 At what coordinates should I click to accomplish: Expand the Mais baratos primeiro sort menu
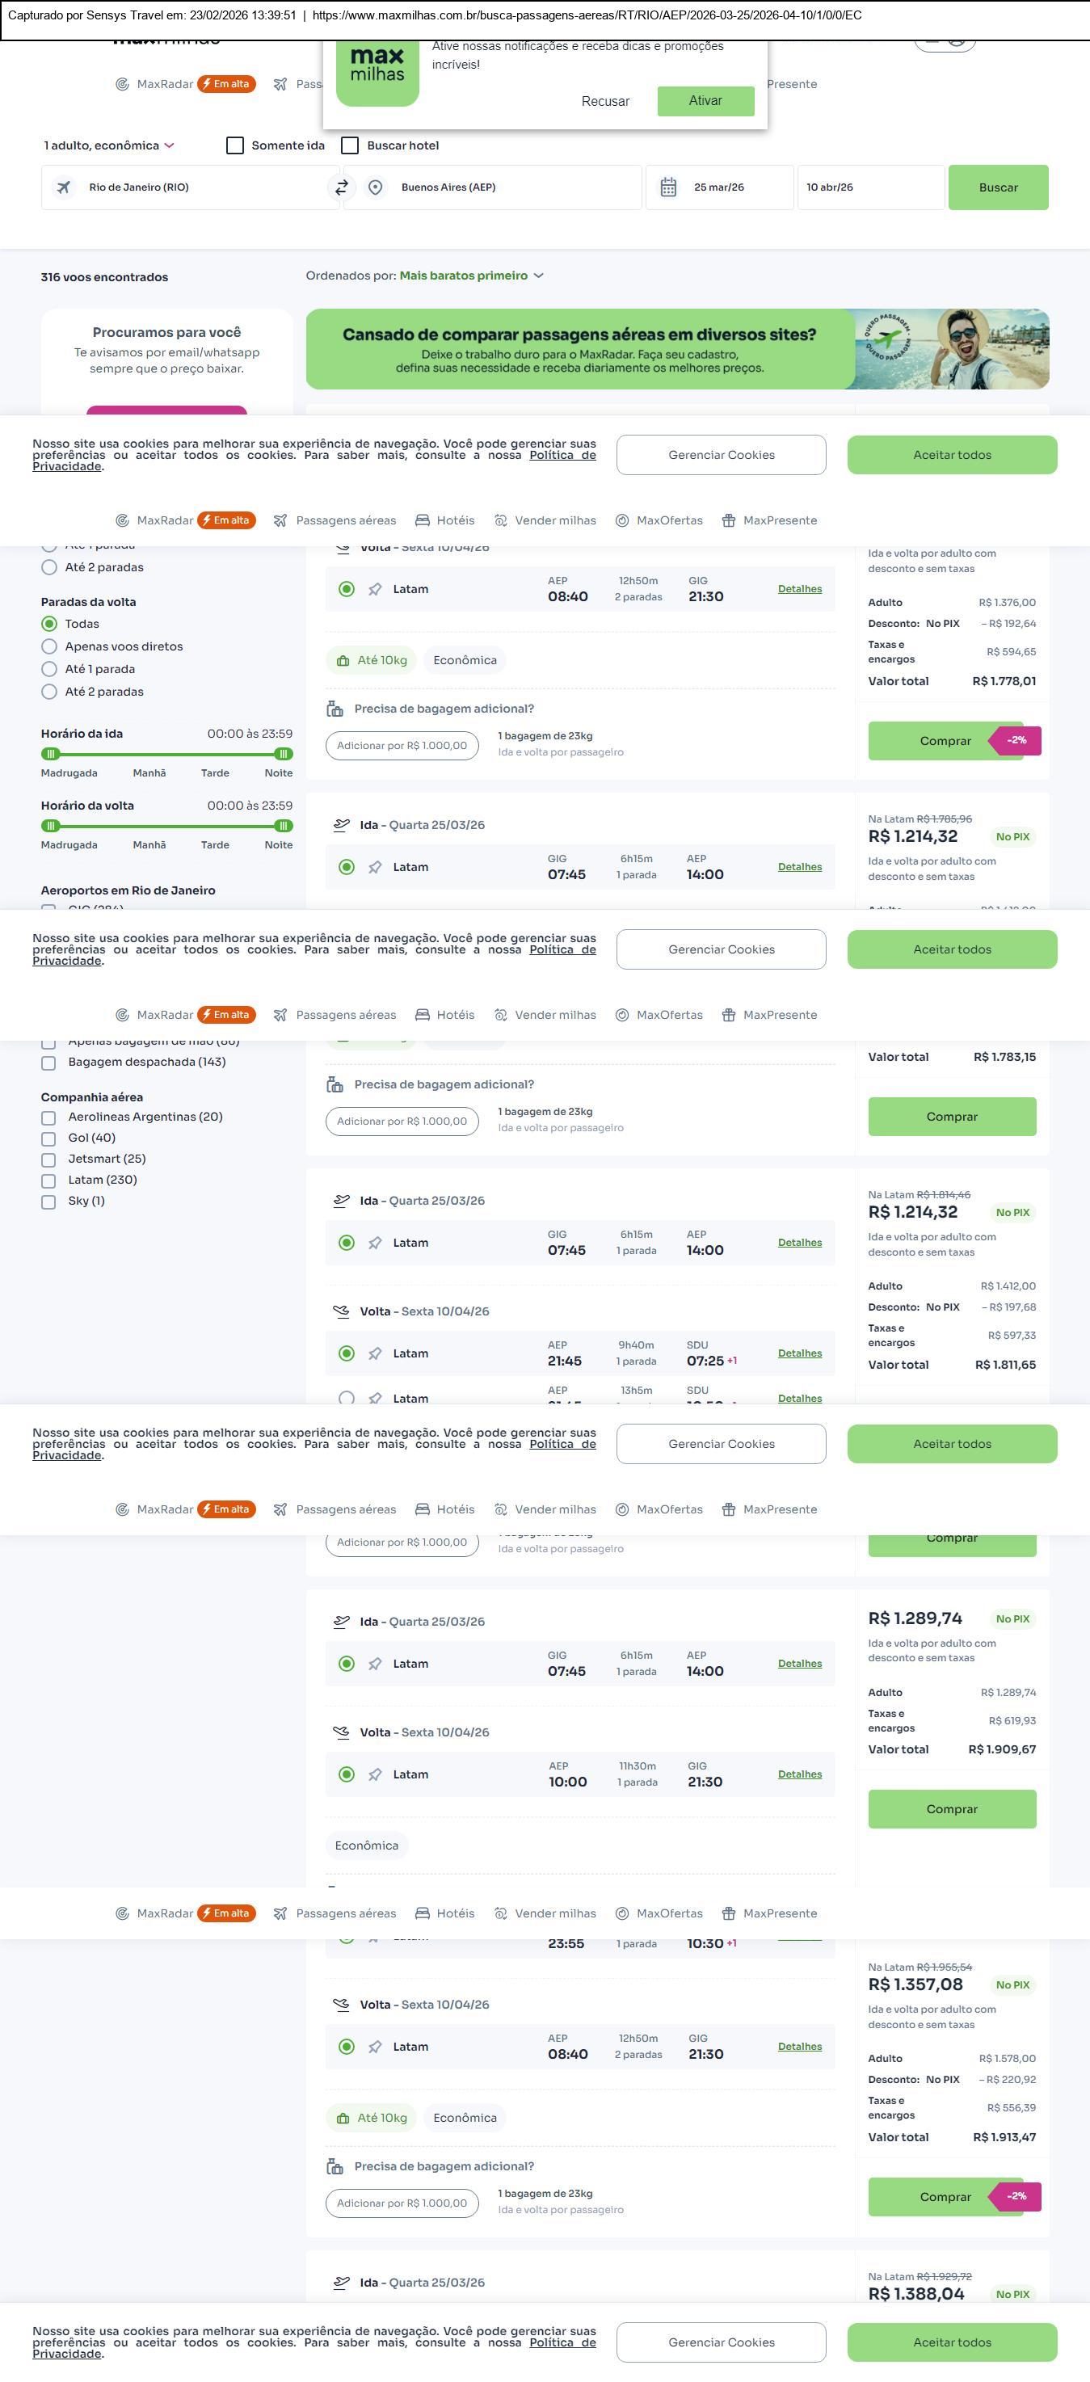point(472,276)
